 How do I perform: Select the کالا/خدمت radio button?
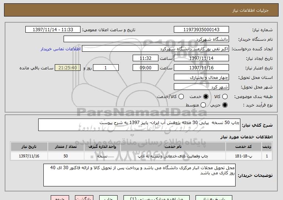181,97
